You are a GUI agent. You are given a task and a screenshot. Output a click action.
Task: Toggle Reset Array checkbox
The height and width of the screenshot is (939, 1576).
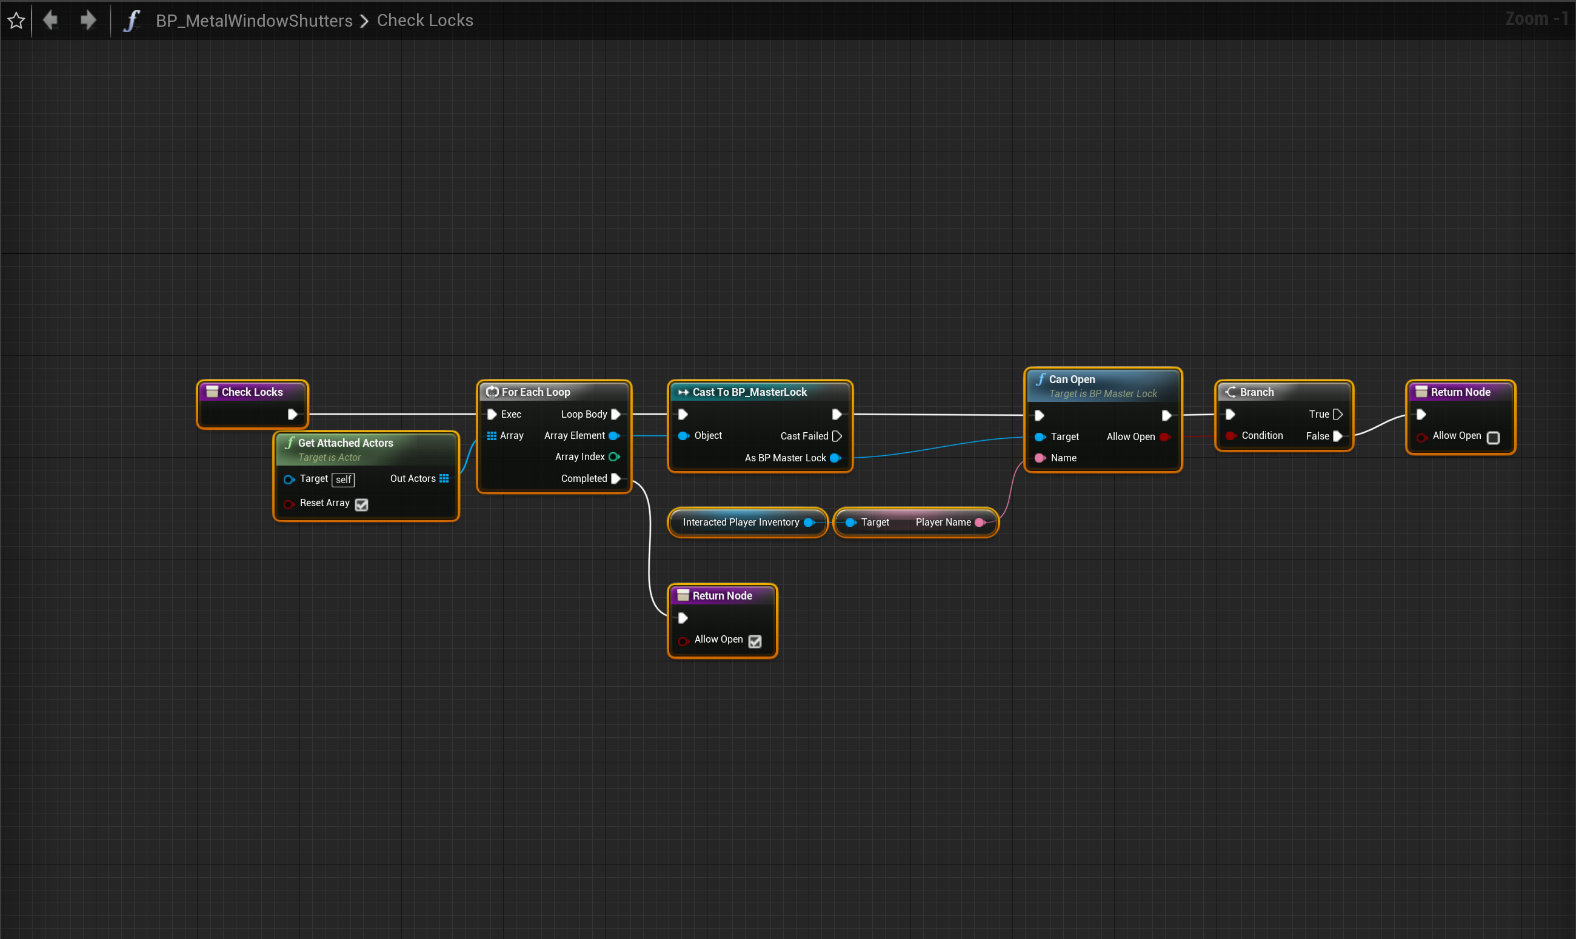coord(361,504)
